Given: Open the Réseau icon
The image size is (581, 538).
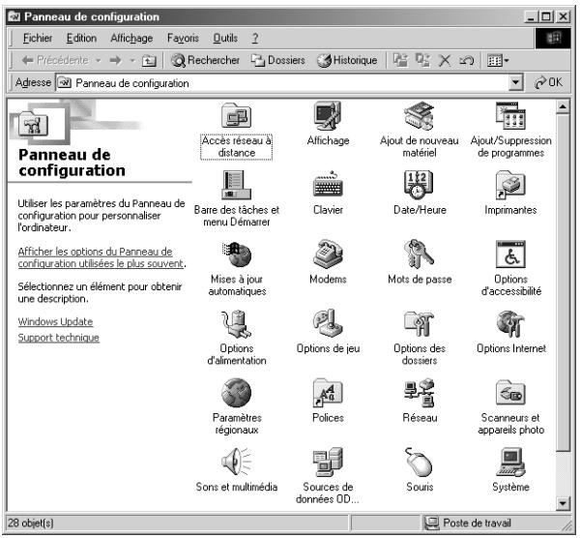Looking at the screenshot, I should [x=420, y=393].
